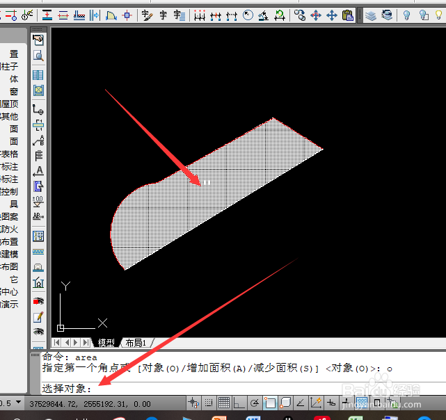Select the radius dimension circle icon
Image resolution: width=446 pixels, height=420 pixels.
point(248,15)
